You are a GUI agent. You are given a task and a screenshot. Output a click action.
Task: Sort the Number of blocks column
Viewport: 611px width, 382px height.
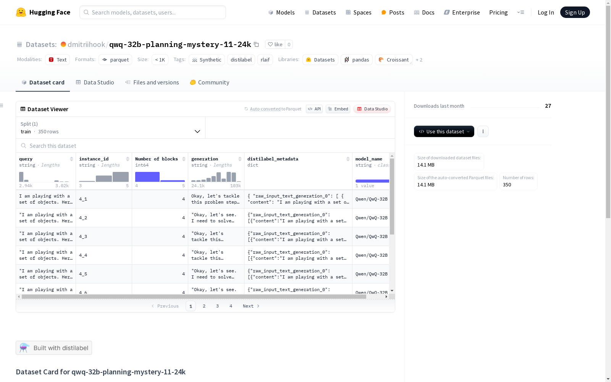click(x=184, y=159)
